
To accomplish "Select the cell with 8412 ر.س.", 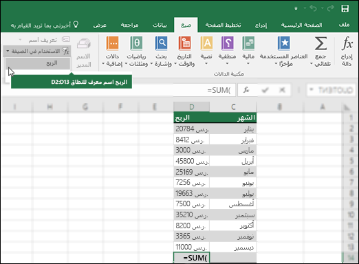I will click(x=192, y=140).
